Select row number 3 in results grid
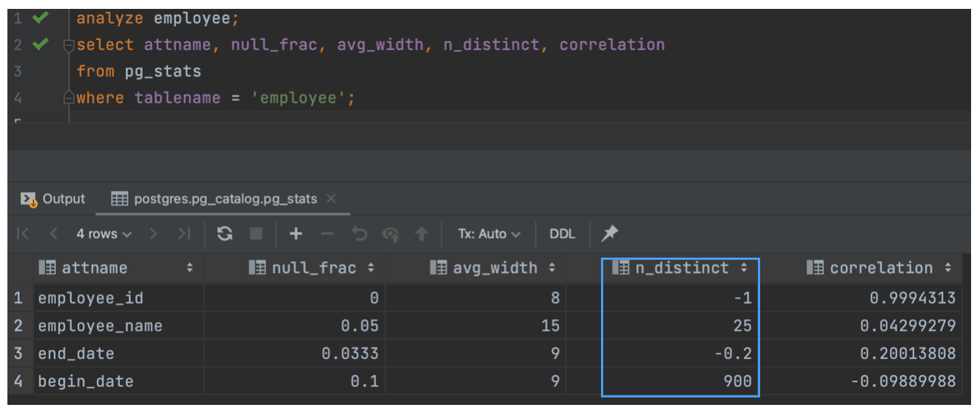The width and height of the screenshot is (977, 416). [x=19, y=354]
